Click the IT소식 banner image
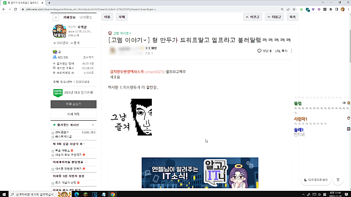The image size is (351, 197). coord(200,173)
